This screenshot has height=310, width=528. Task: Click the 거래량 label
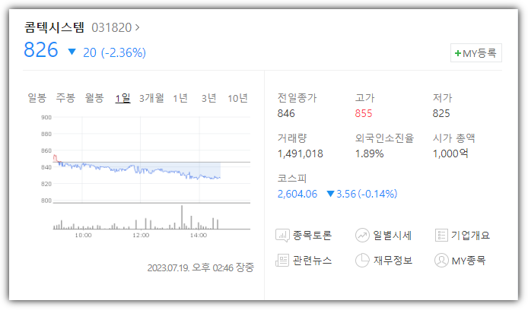point(292,138)
